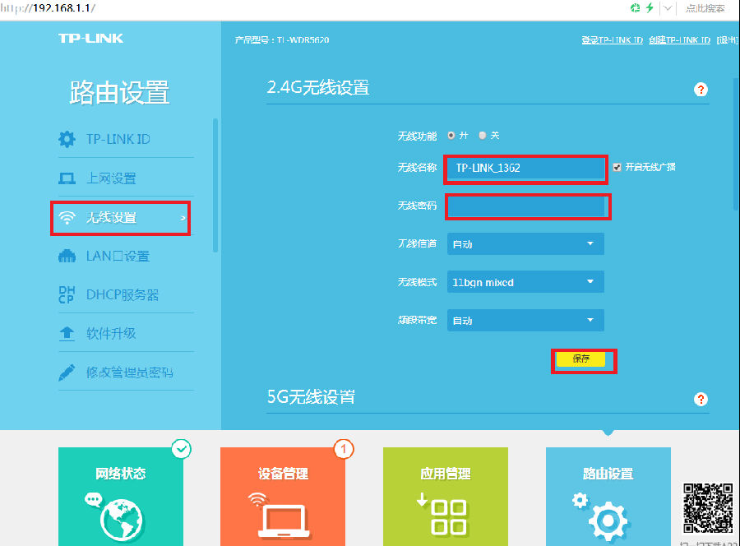Click the 点此搜索 search box
The image size is (740, 546).
pos(705,8)
